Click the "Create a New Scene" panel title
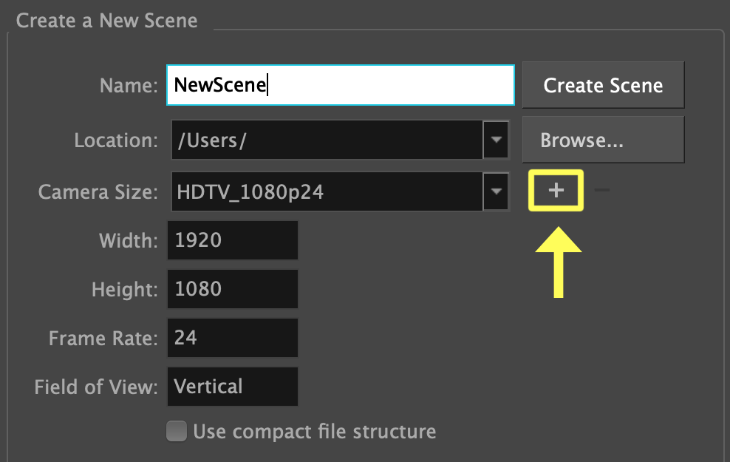The width and height of the screenshot is (730, 462). [x=107, y=20]
